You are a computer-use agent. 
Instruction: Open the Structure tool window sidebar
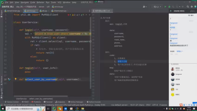(1, 81)
